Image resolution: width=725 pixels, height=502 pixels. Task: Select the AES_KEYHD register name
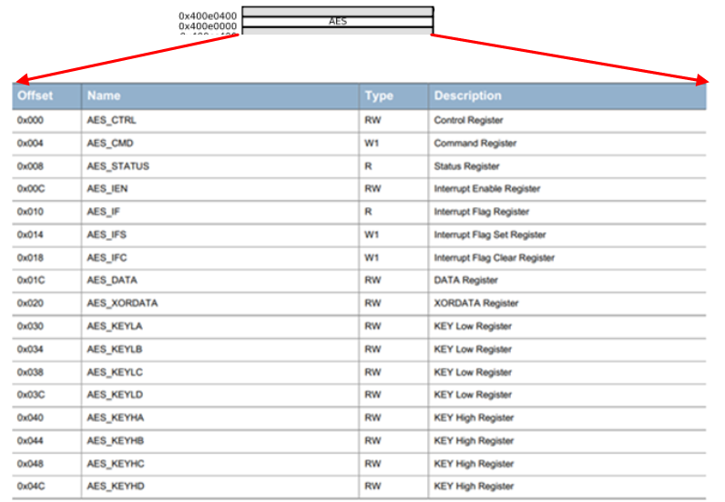[x=116, y=487]
